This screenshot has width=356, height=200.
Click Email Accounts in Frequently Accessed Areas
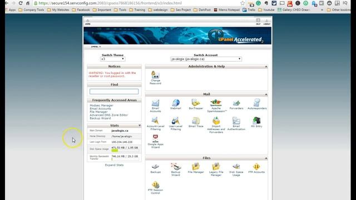100,109
